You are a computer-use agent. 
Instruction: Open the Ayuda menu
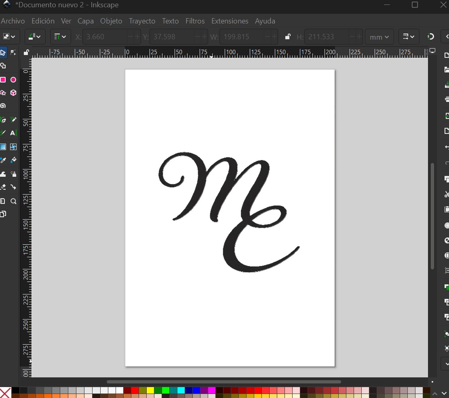pos(265,21)
